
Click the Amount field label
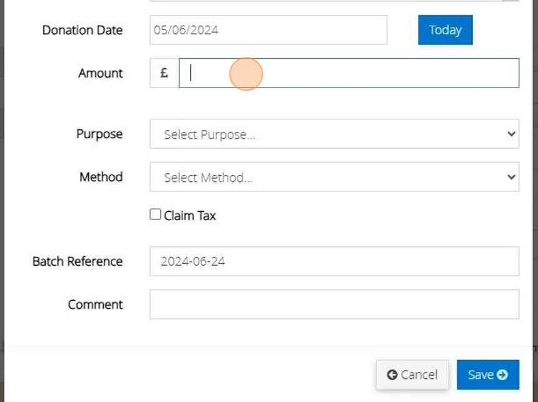point(100,73)
